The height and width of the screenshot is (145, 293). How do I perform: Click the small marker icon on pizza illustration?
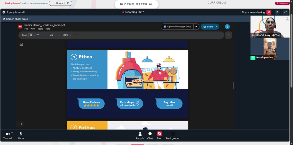point(178,78)
